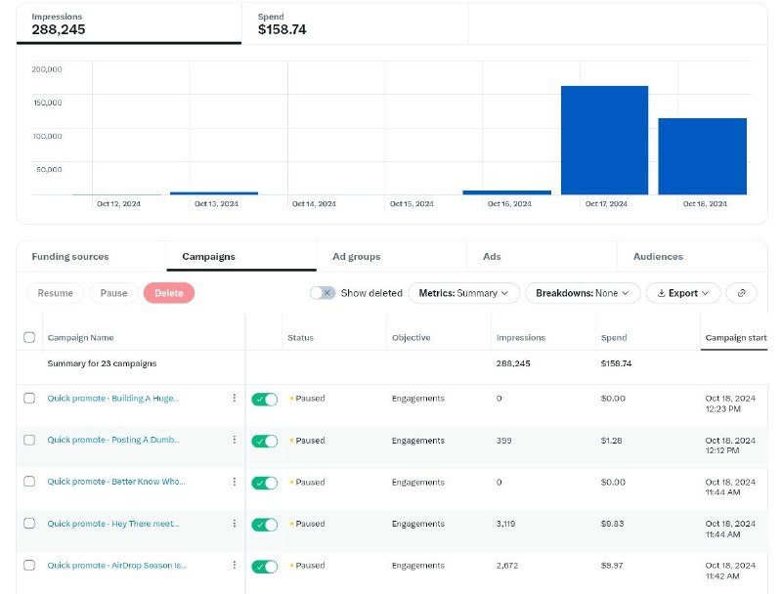Open Quick promote - Posting A Dumb campaign link

pyautogui.click(x=113, y=440)
